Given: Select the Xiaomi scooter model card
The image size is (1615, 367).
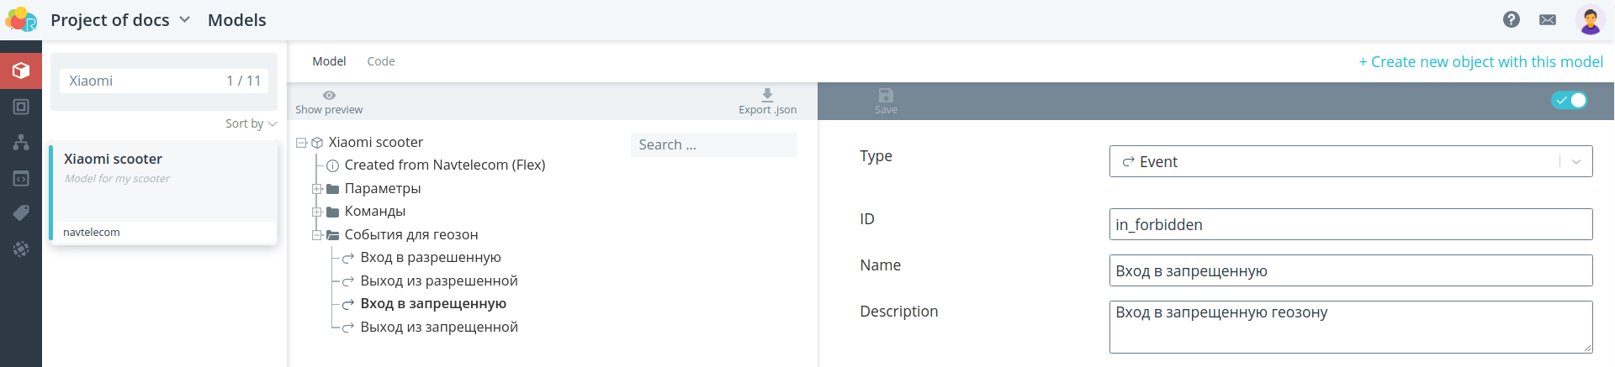Looking at the screenshot, I should click(163, 193).
